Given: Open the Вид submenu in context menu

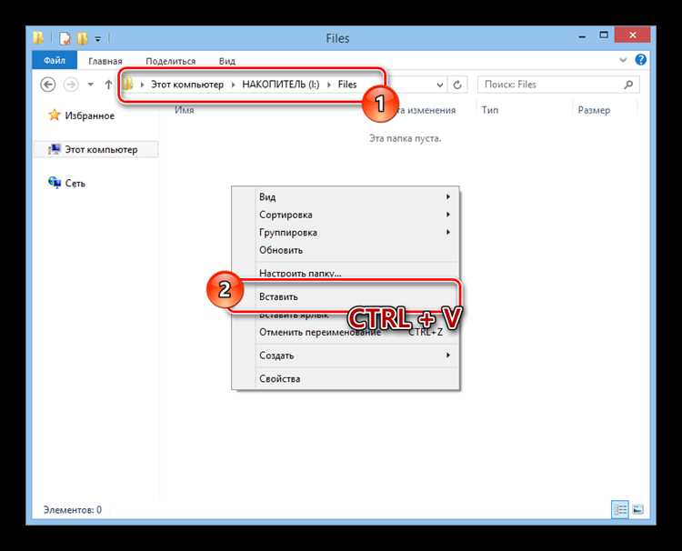Looking at the screenshot, I should pos(346,197).
